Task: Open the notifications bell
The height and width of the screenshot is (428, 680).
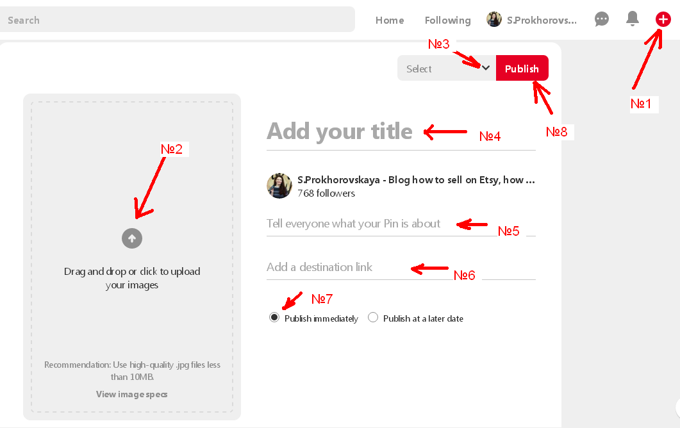Action: pyautogui.click(x=633, y=19)
